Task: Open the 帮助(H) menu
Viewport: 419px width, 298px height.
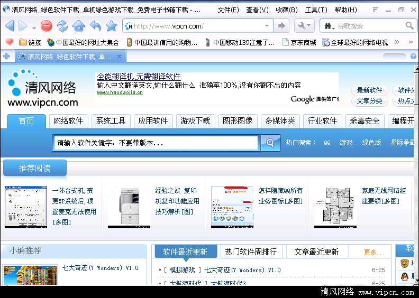Action: [x=345, y=10]
